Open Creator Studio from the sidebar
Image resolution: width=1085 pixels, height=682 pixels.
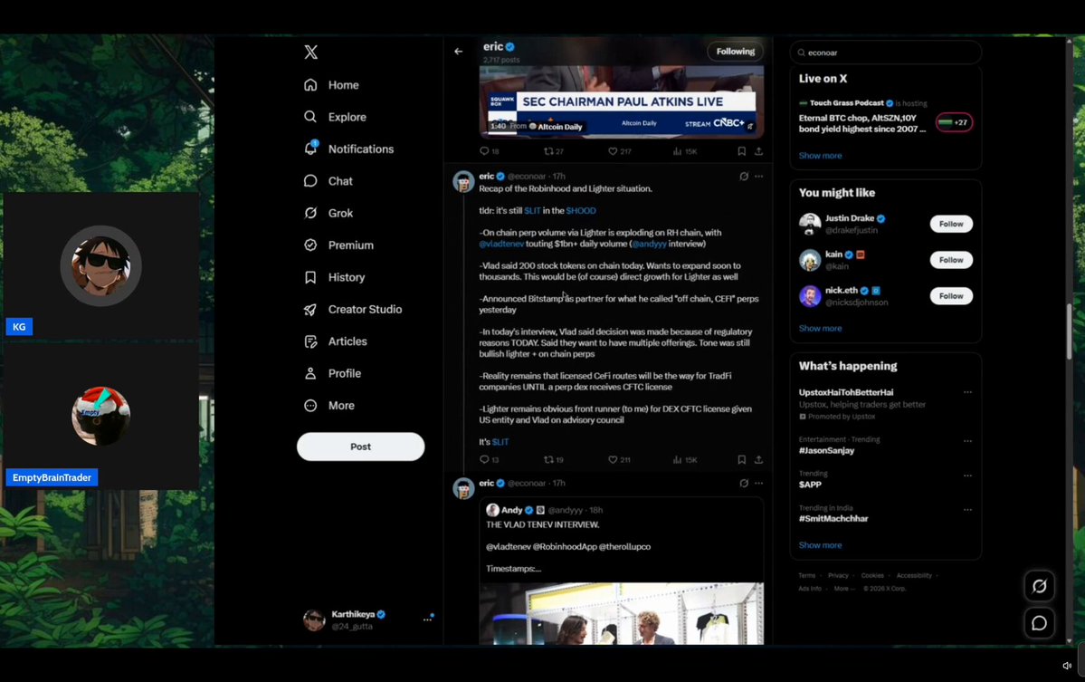click(353, 310)
